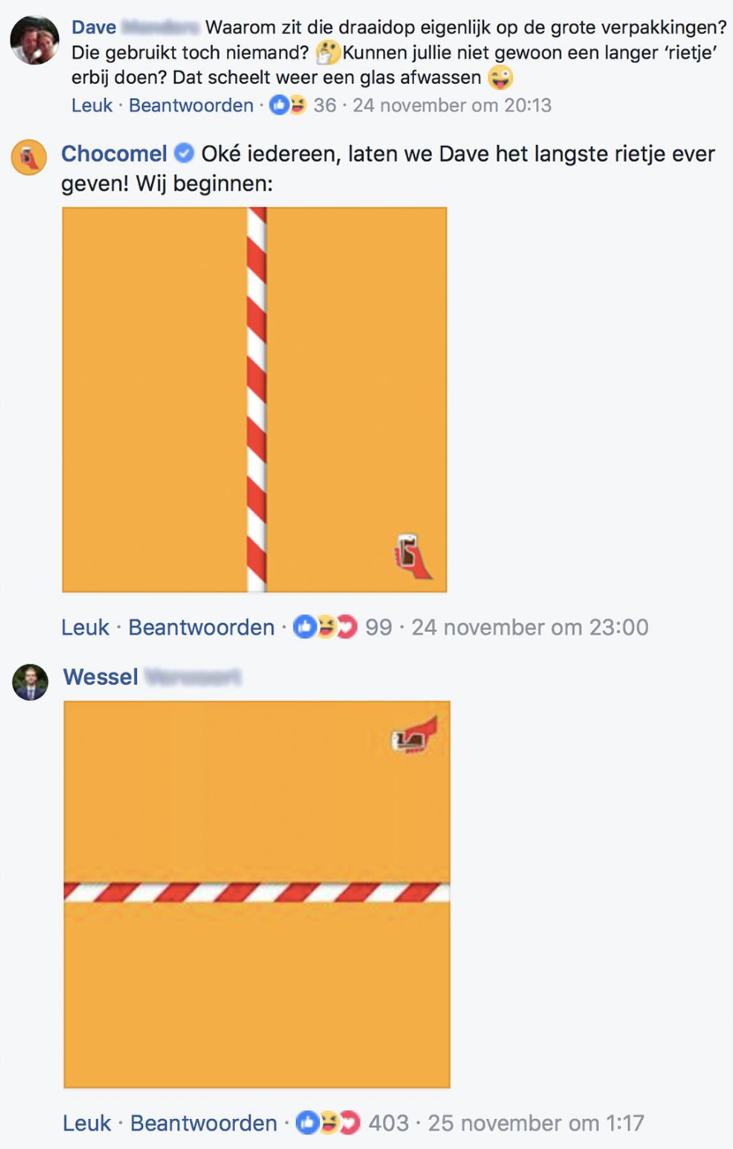The width and height of the screenshot is (733, 1149).
Task: View reaction icons on Dave's comment
Action: (x=288, y=105)
